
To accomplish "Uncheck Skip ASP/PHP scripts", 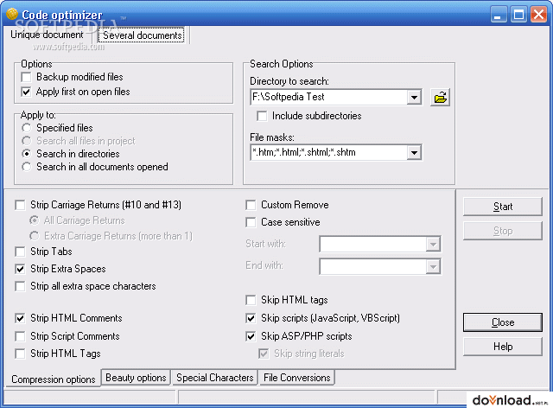I will click(x=251, y=336).
